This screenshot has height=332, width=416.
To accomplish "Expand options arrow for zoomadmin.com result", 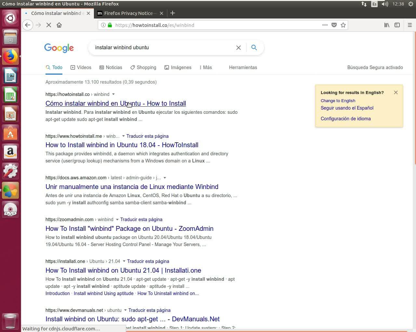I will tap(117, 219).
